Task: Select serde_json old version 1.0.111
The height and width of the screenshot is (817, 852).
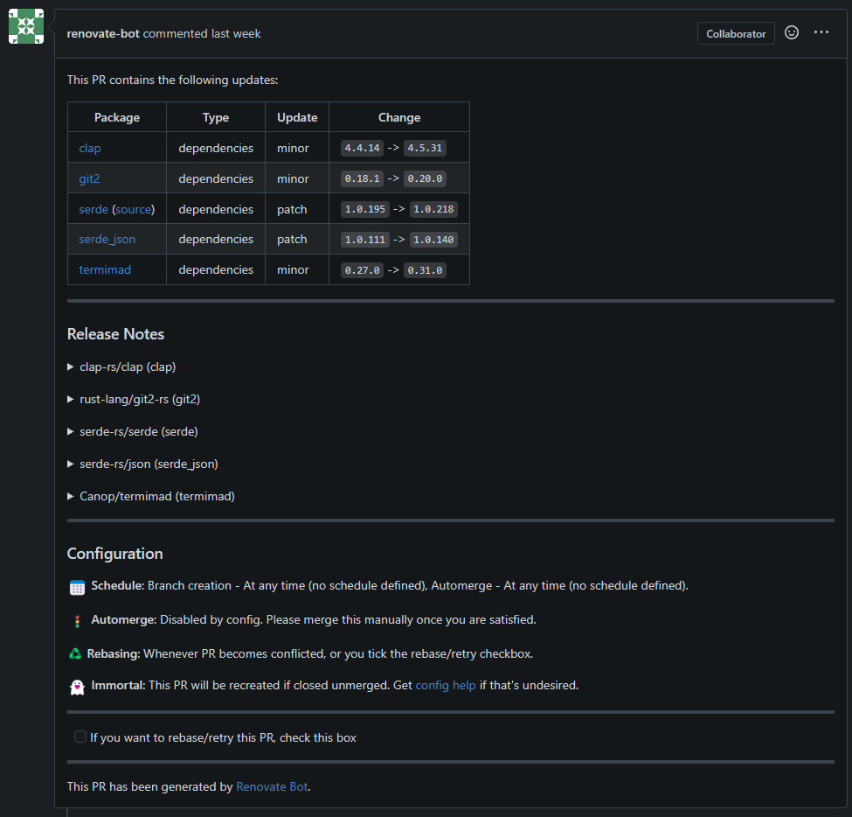Action: (364, 240)
